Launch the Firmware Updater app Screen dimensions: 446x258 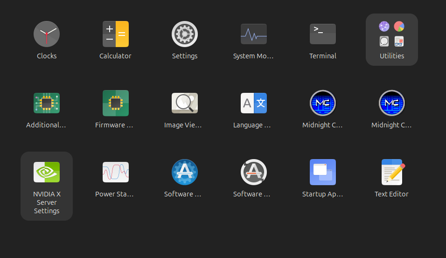(x=116, y=104)
